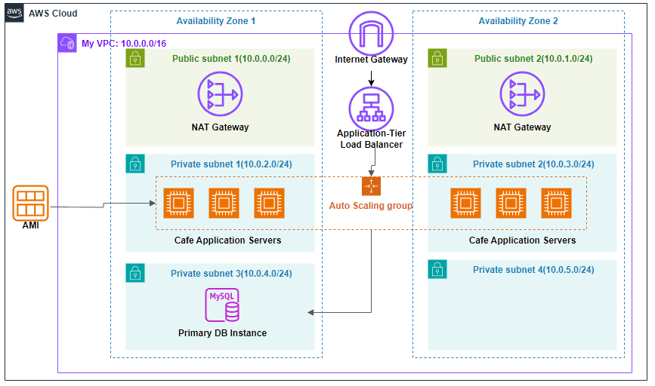Viewport: 655px width, 386px height.
Task: Select the MySQL Primary DB Instance icon
Action: (222, 305)
